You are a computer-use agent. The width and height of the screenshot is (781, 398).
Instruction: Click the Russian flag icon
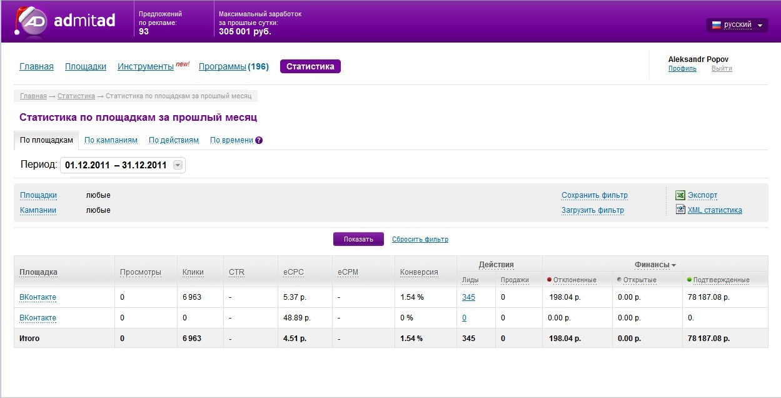(716, 25)
